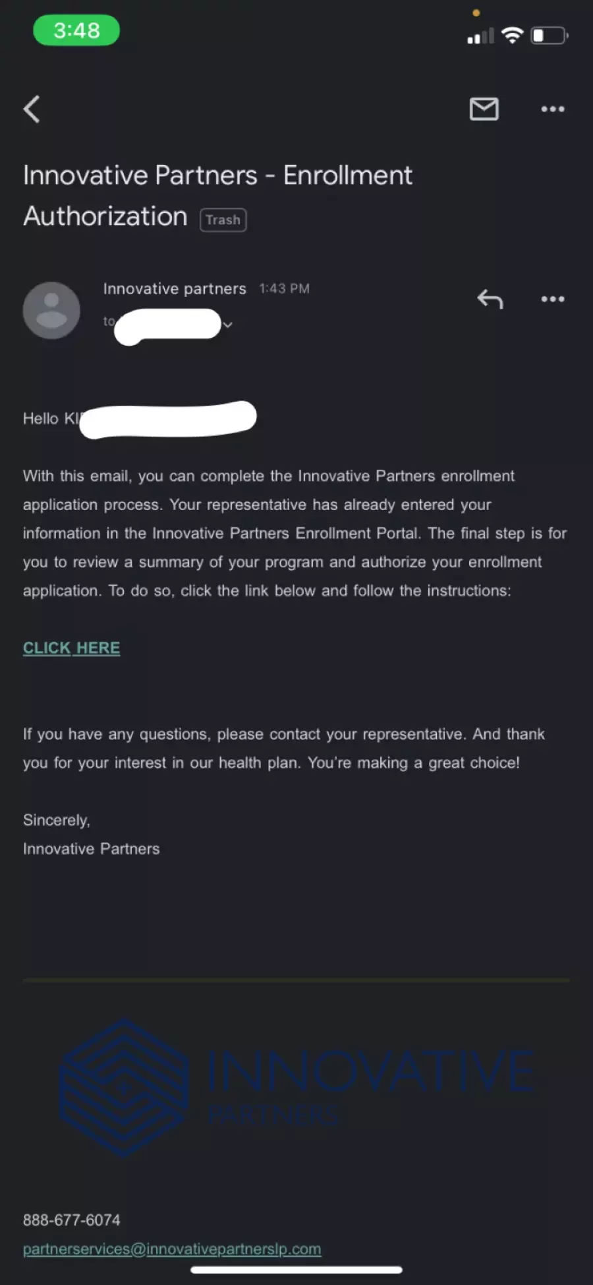Tap the green 3:48 time pill
The height and width of the screenshot is (1285, 593).
click(x=76, y=30)
